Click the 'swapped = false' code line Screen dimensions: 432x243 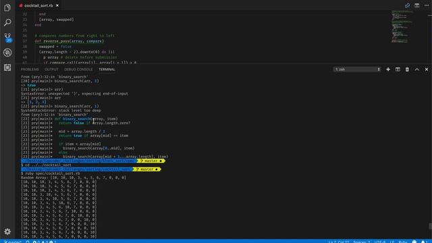[x=55, y=47]
